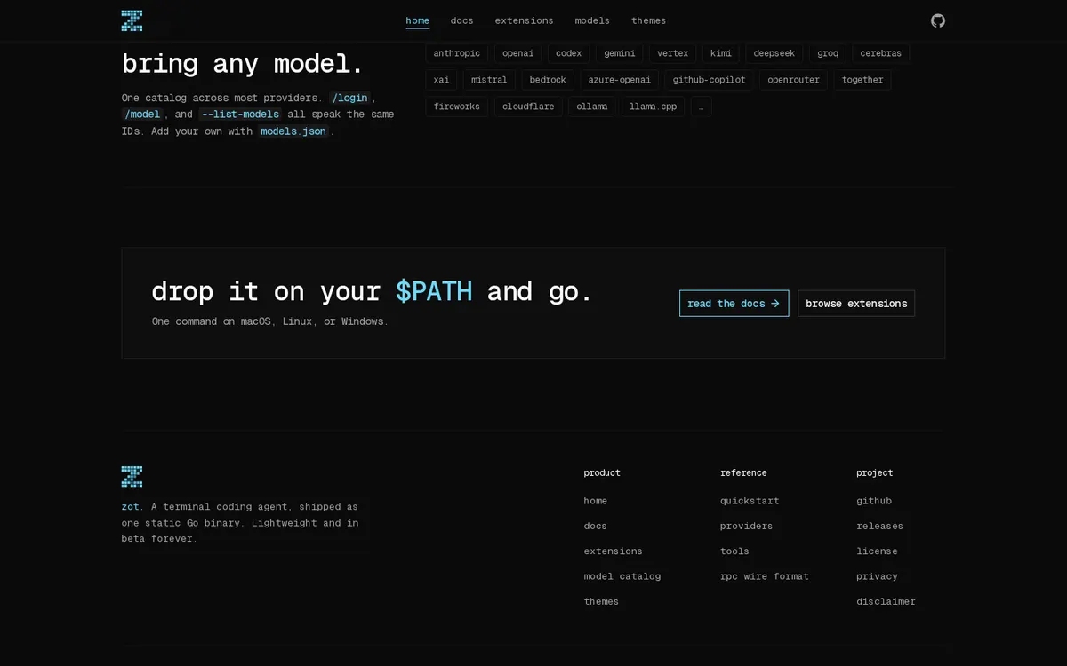Viewport: 1067px width, 666px height.
Task: Select the cloudflare provider chip
Action: [528, 107]
